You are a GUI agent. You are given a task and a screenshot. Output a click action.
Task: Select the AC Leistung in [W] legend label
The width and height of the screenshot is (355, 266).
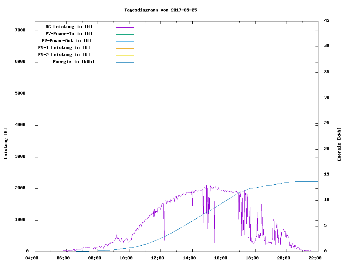point(69,27)
